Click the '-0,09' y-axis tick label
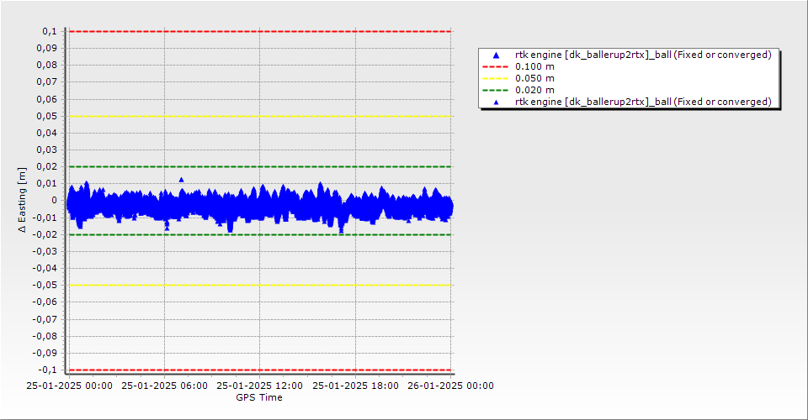 click(x=45, y=353)
